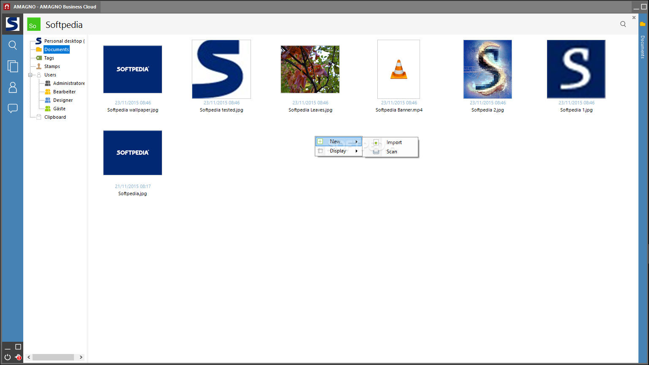Click the yellow folder icon in right panel strip

pyautogui.click(x=643, y=24)
